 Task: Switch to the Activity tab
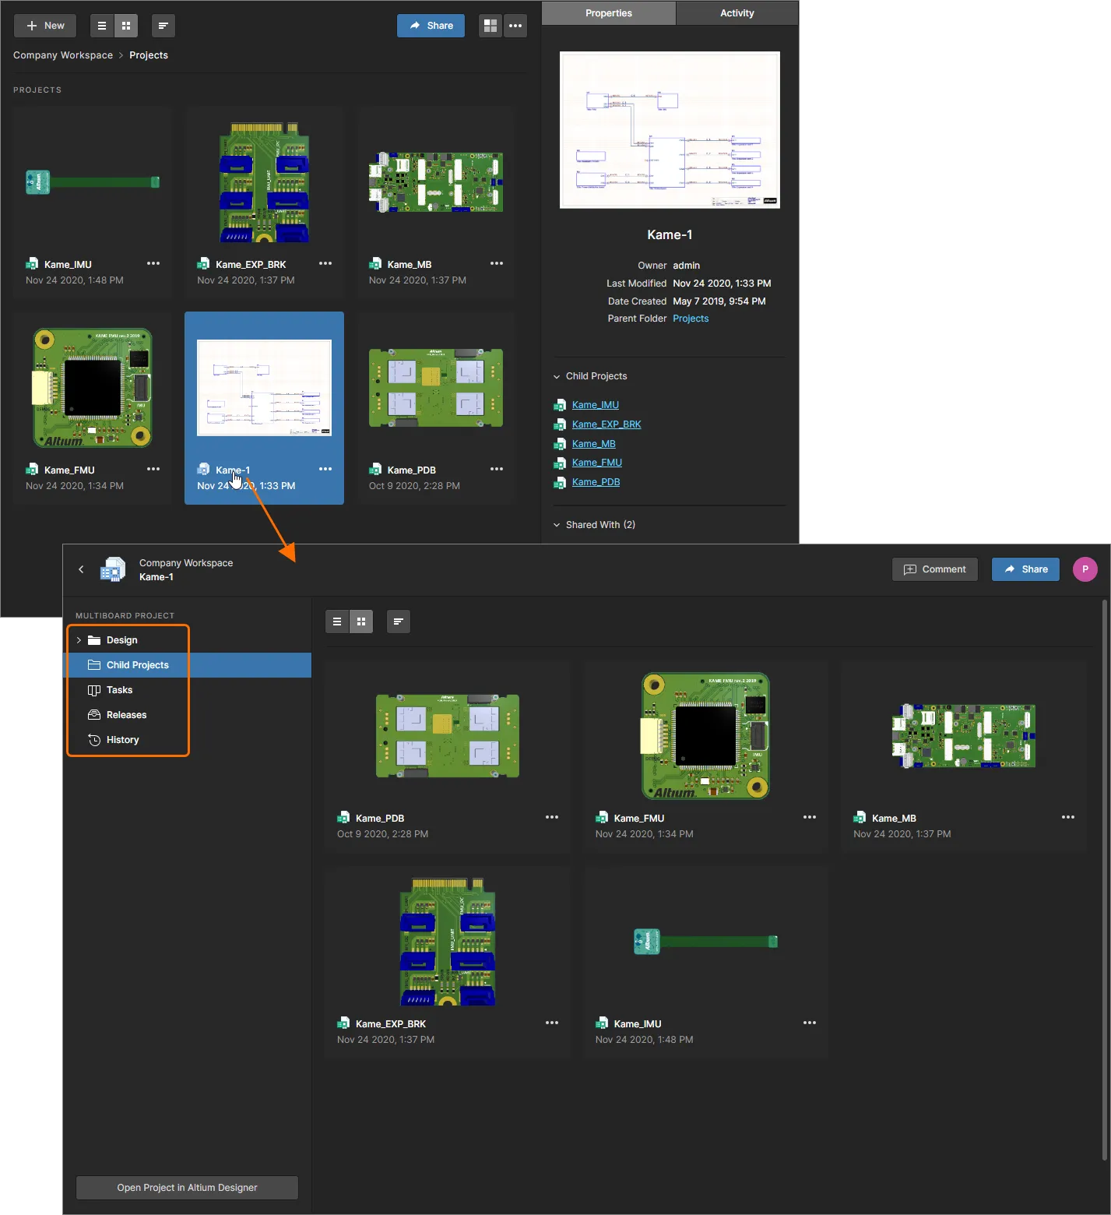(737, 13)
